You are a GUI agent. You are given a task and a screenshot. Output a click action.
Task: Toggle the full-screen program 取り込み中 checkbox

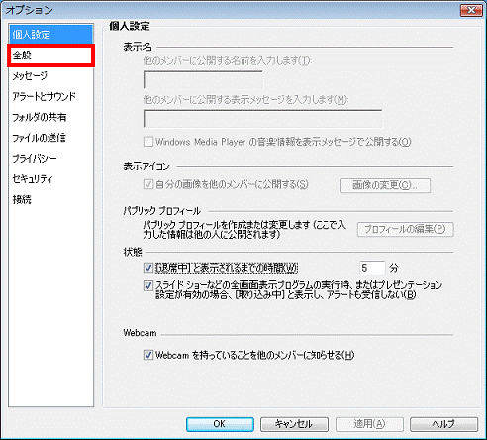pos(148,285)
